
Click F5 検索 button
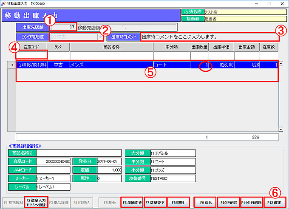coord(110,203)
